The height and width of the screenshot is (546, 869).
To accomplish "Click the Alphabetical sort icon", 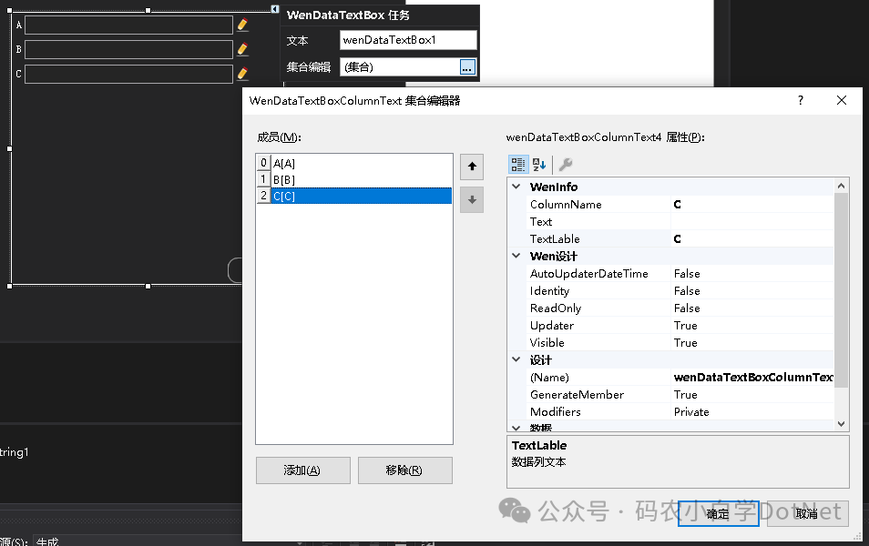I will pyautogui.click(x=539, y=165).
